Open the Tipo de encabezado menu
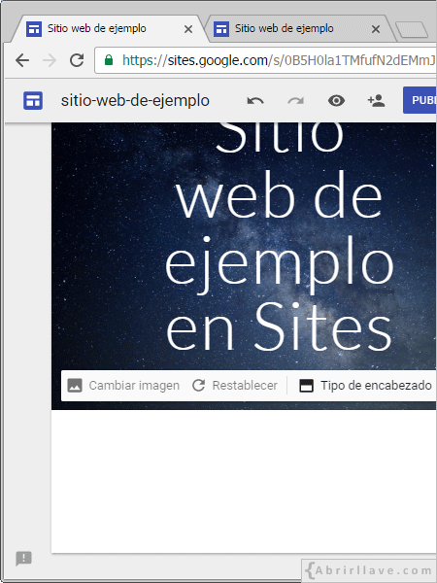Viewport: 437px width, 583px height. (x=366, y=386)
